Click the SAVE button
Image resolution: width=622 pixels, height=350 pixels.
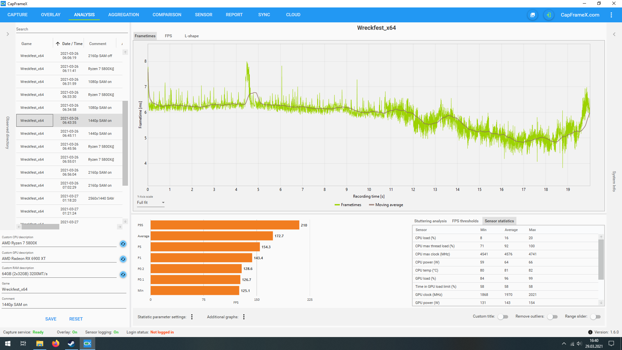pos(51,319)
